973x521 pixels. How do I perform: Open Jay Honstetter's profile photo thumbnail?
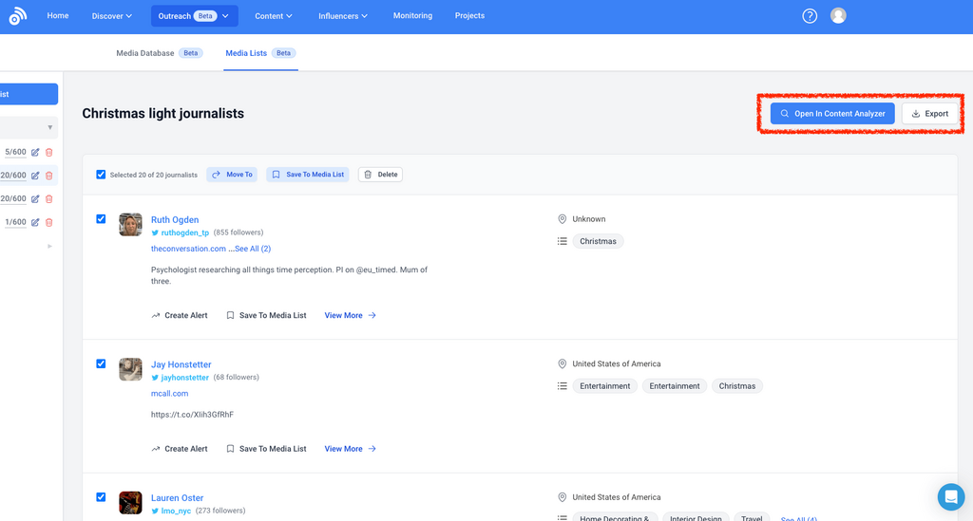pyautogui.click(x=130, y=369)
